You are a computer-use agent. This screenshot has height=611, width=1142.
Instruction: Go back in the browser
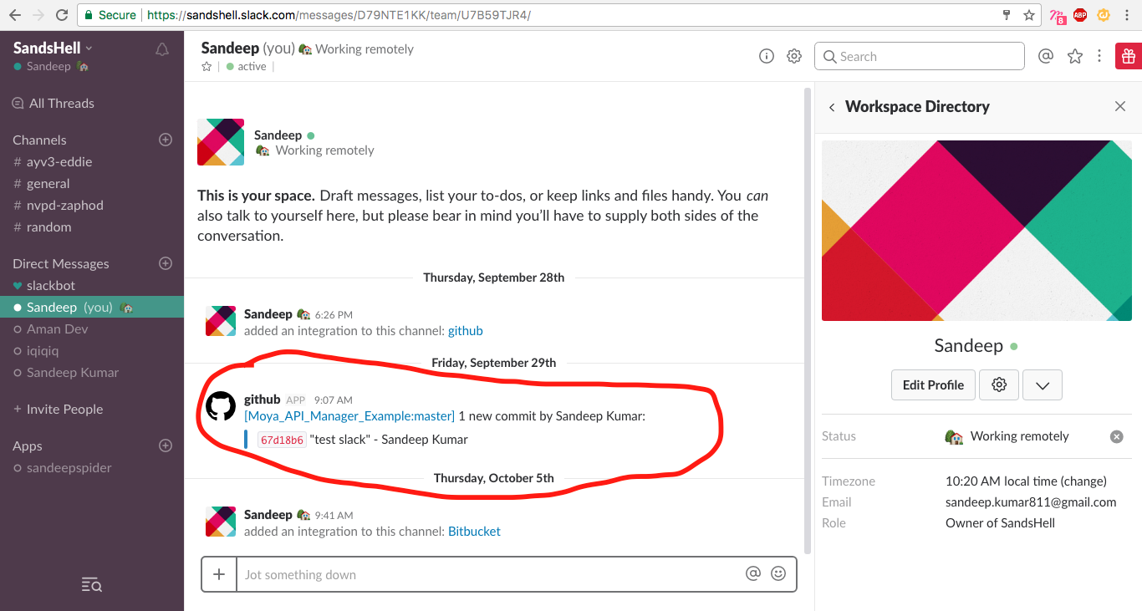[14, 14]
